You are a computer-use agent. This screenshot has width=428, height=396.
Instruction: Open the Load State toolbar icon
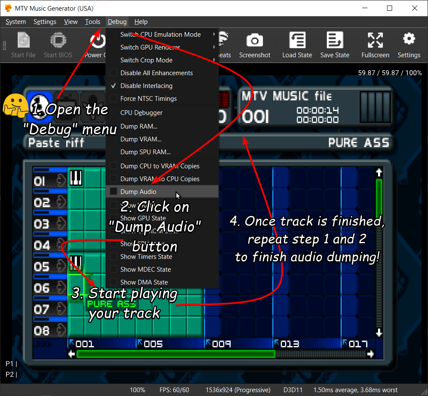[x=297, y=41]
